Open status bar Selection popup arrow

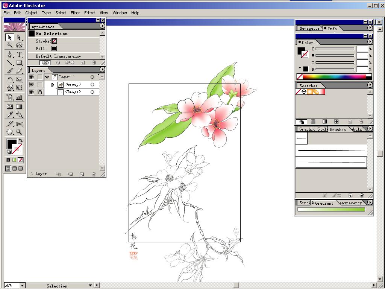(90, 286)
